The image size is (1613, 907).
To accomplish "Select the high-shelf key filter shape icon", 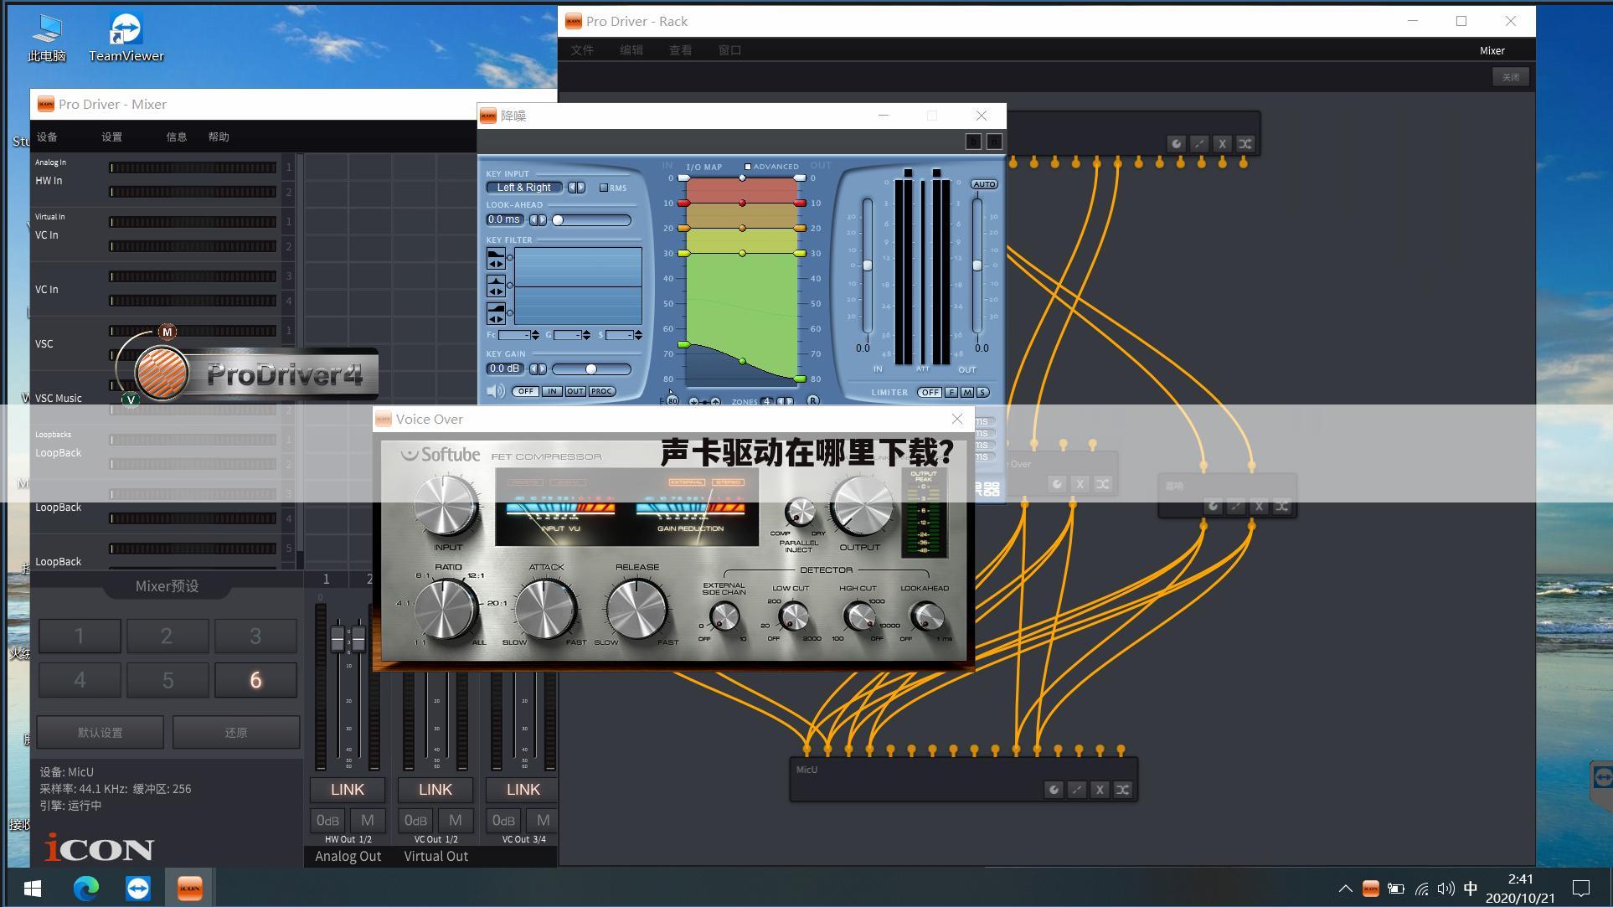I will pos(496,313).
